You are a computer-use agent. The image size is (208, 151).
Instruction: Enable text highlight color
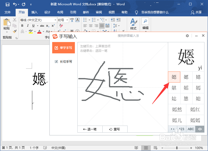30,31
